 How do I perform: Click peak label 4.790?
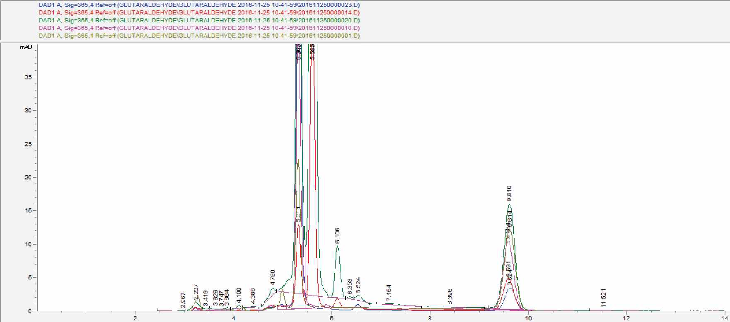tap(272, 277)
